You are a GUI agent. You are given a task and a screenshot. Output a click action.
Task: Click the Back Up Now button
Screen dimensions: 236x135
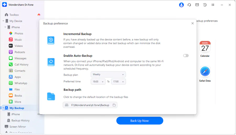[140, 121]
